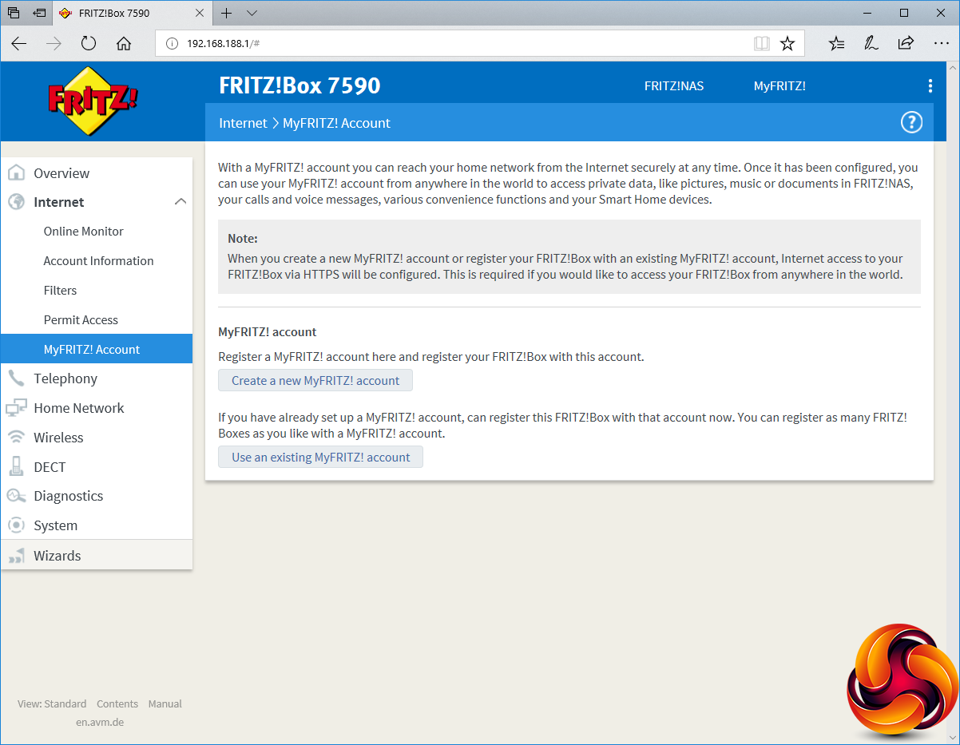The width and height of the screenshot is (960, 745).
Task: Click the add notes pen icon
Action: tap(871, 43)
